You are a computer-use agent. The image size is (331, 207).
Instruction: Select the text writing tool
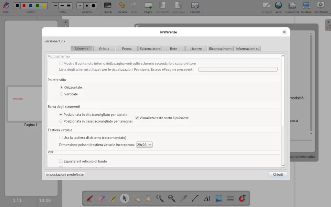point(207,198)
